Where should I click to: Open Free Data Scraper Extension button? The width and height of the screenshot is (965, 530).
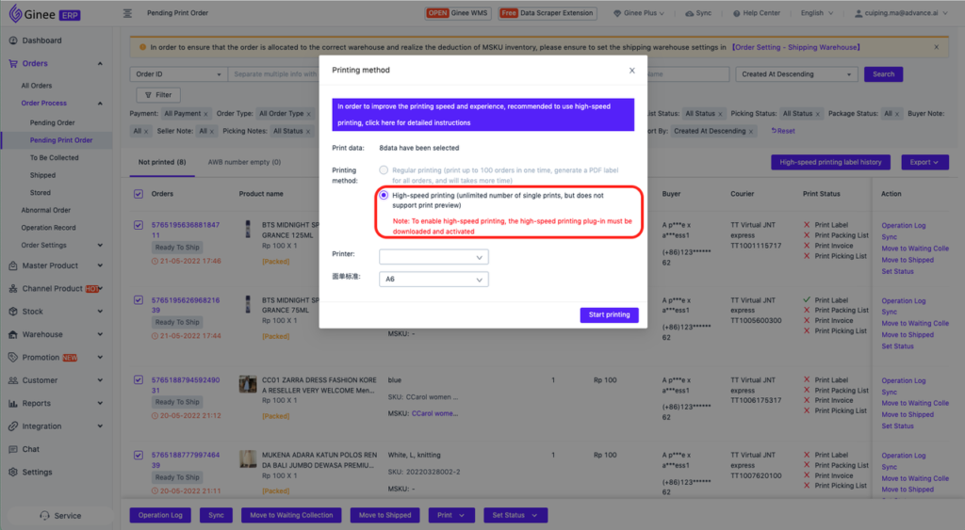548,13
